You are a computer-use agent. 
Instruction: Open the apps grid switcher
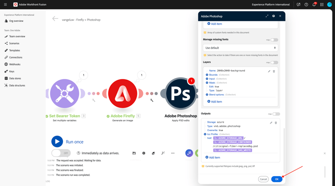pyautogui.click(x=322, y=4)
